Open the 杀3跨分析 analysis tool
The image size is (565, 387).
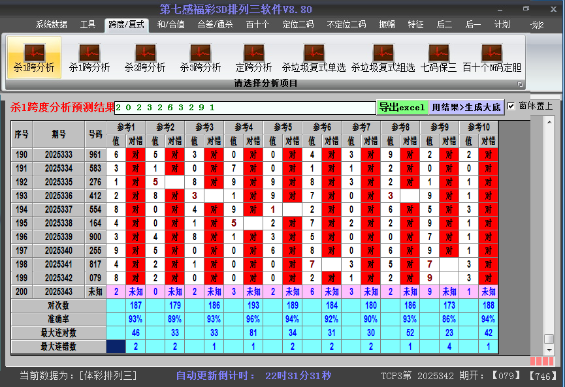coord(201,57)
